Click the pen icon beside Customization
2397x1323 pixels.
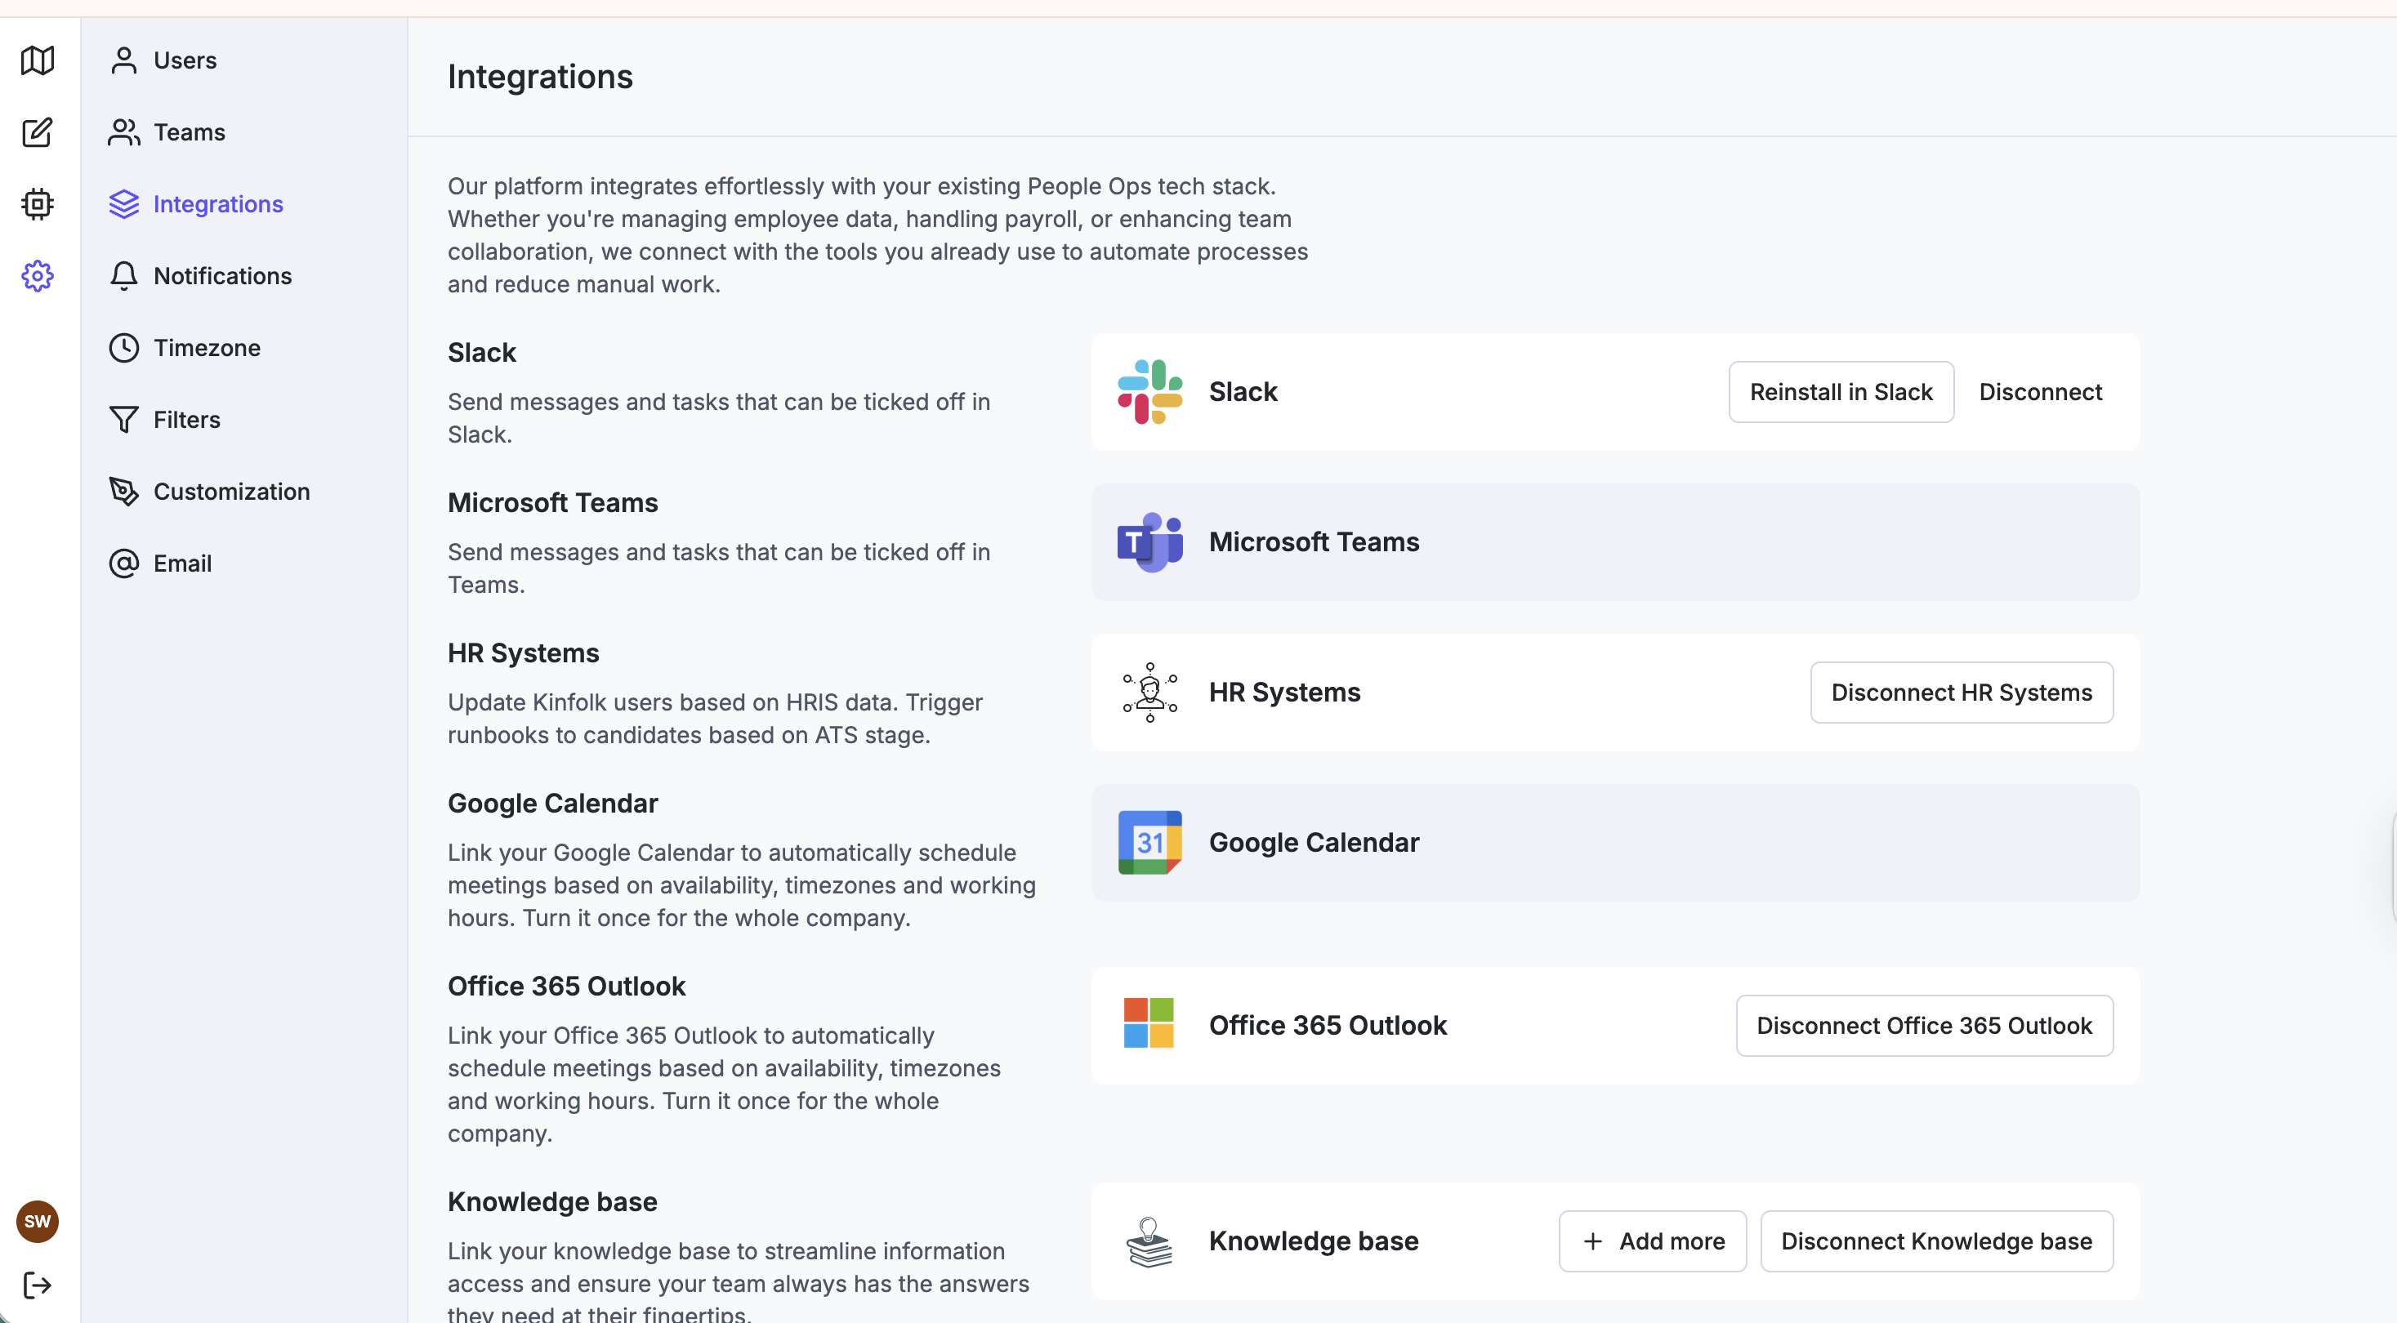(123, 492)
